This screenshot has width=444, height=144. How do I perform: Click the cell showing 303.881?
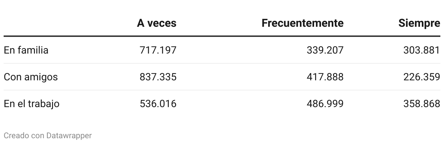[x=422, y=50]
